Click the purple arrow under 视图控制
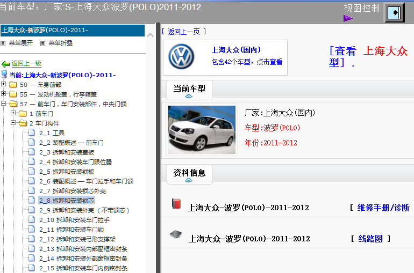414x273 pixels. point(348,18)
